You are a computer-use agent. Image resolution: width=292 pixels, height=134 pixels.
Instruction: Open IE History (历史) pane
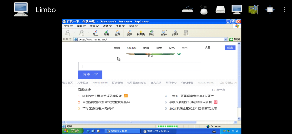[152, 33]
